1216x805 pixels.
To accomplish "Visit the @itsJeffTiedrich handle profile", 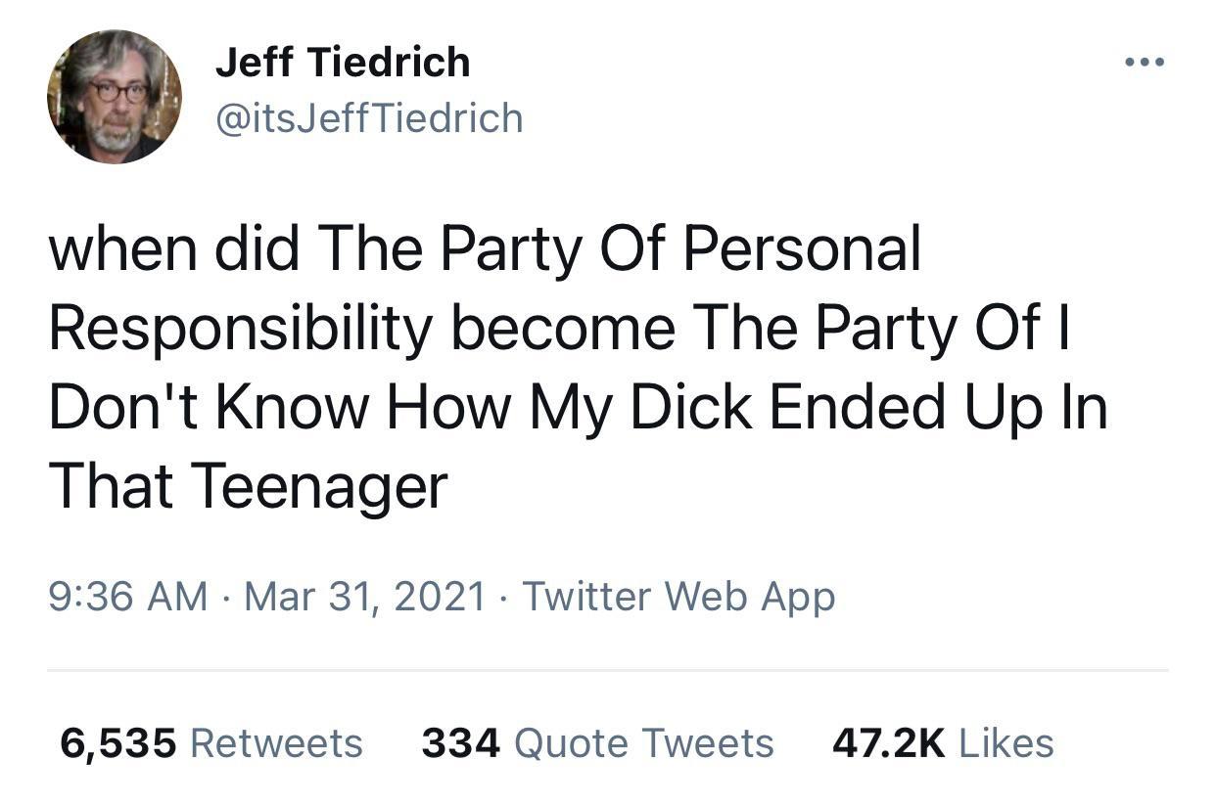I will pyautogui.click(x=369, y=119).
